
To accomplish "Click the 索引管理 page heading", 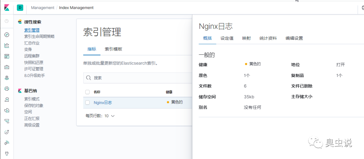I will [102, 32].
